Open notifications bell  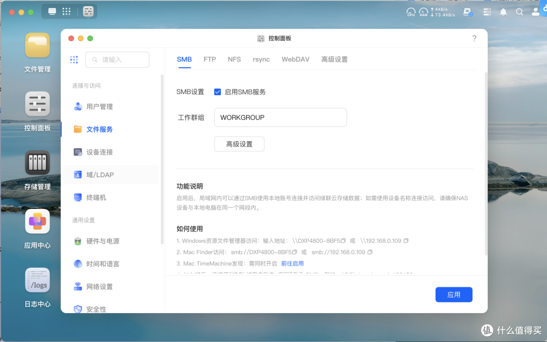[x=503, y=12]
